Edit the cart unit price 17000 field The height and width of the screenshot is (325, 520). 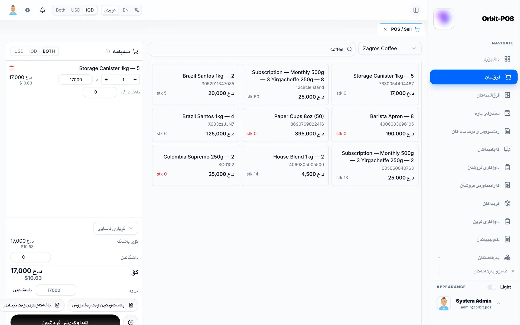click(76, 80)
